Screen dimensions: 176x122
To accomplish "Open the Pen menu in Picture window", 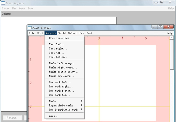I will 82,33.
